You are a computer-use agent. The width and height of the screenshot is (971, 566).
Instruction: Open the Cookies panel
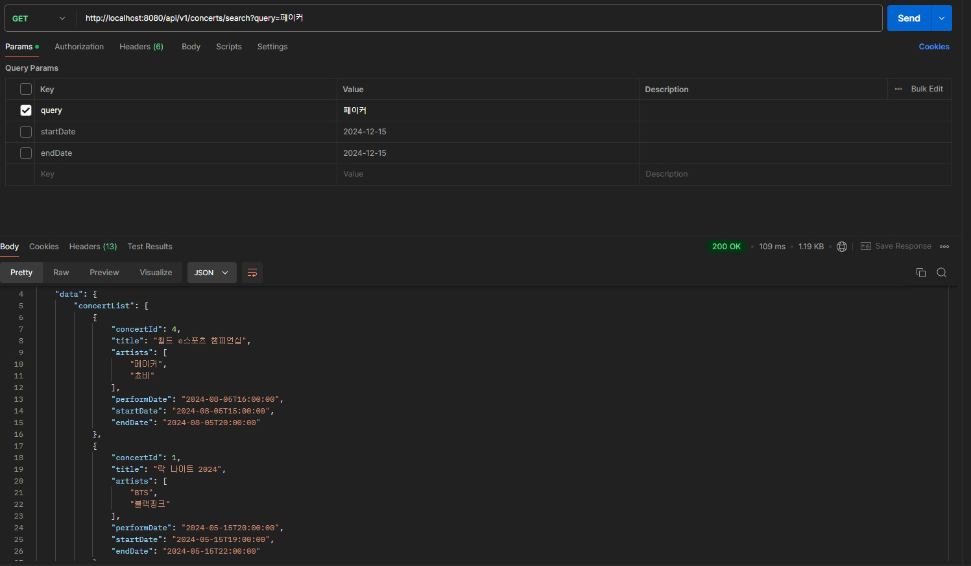[934, 46]
